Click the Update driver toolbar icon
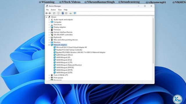 (70, 13)
